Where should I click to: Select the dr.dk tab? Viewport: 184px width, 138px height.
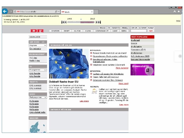click(x=77, y=12)
